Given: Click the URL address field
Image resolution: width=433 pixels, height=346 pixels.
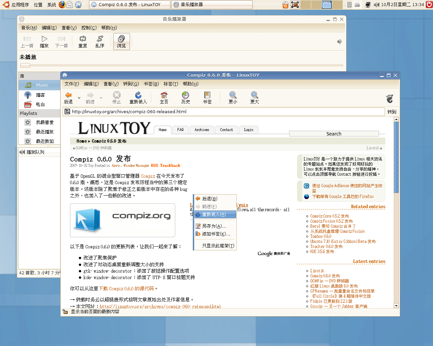Looking at the screenshot, I should tap(224, 112).
